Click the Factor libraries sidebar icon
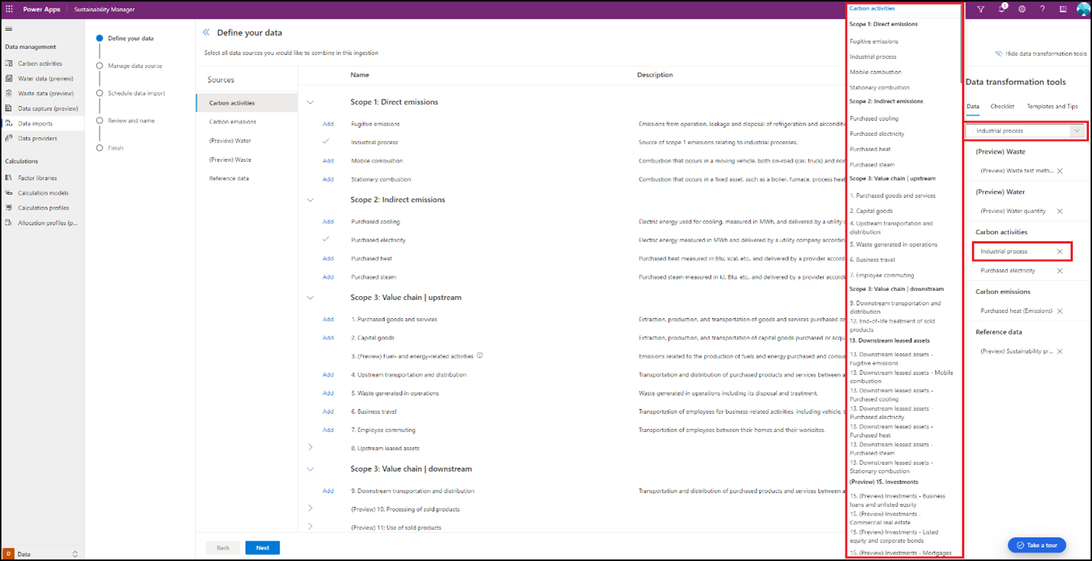Image resolution: width=1092 pixels, height=561 pixels. (9, 178)
